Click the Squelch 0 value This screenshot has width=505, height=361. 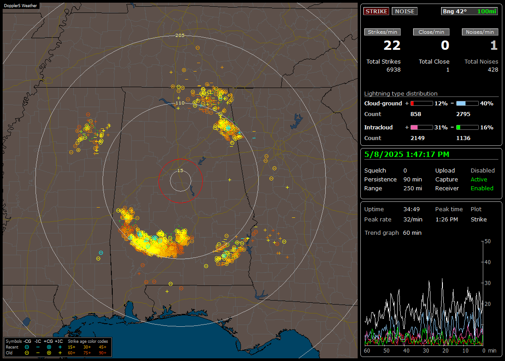tap(405, 171)
